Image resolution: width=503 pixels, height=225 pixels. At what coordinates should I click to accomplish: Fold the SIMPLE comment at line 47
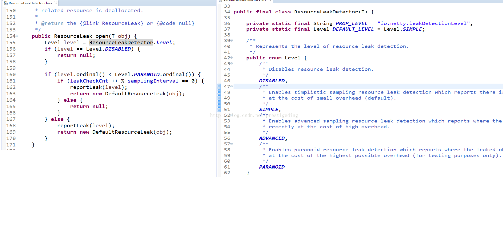pos(232,86)
